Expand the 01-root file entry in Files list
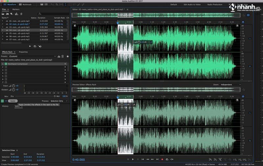This screenshot has width=263, height=166. pos(3,21)
